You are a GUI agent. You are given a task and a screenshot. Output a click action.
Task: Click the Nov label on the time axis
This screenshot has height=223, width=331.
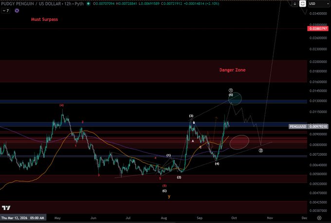coord(270,218)
